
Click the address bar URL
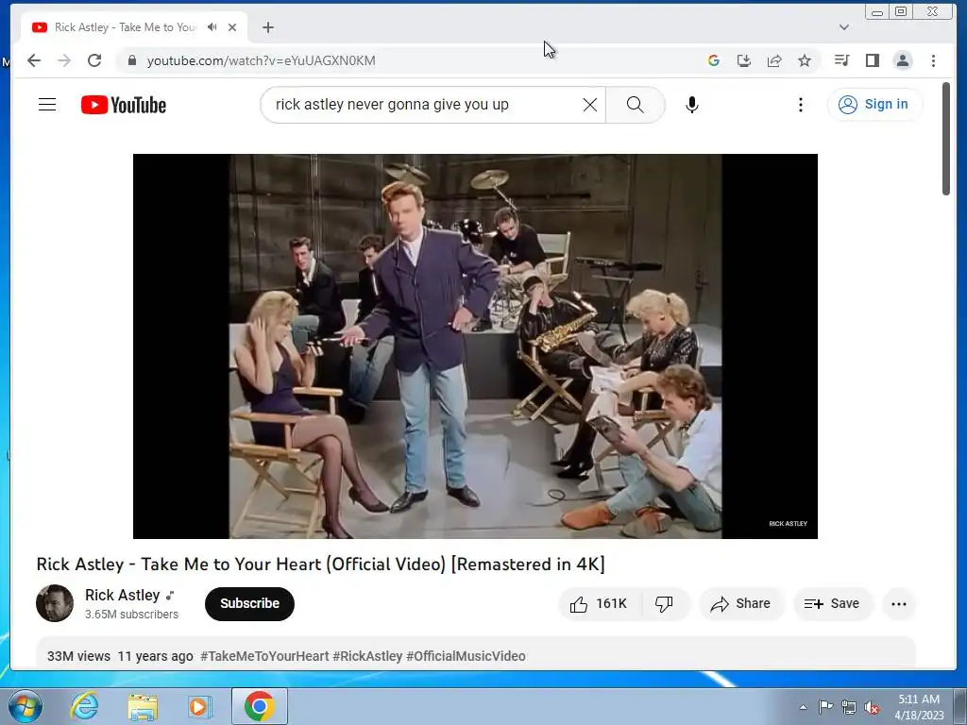click(261, 60)
